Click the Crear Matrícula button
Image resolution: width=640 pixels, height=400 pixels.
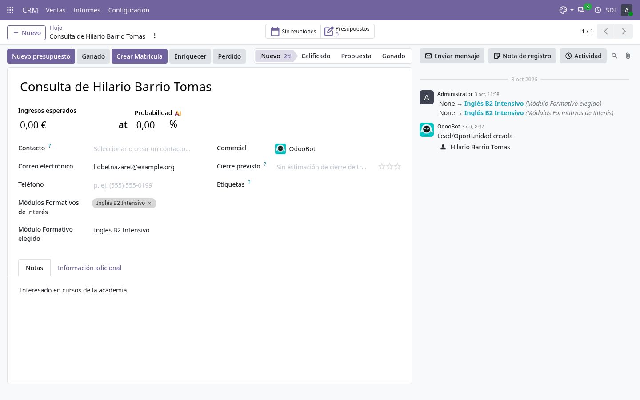coord(140,56)
